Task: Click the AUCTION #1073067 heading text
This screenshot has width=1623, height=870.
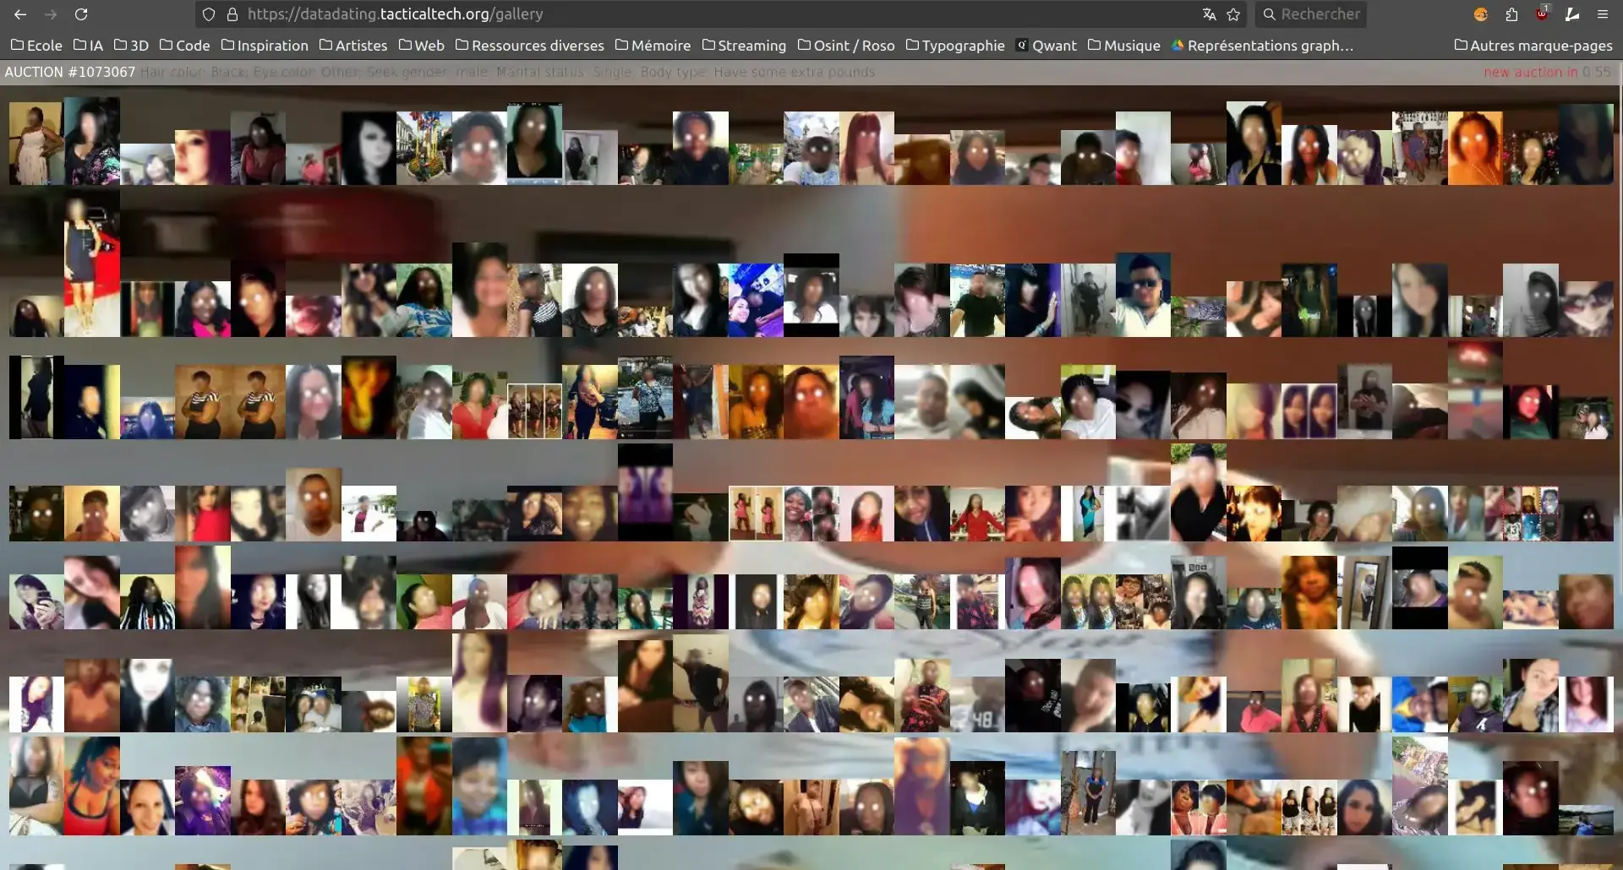Action: tap(70, 73)
